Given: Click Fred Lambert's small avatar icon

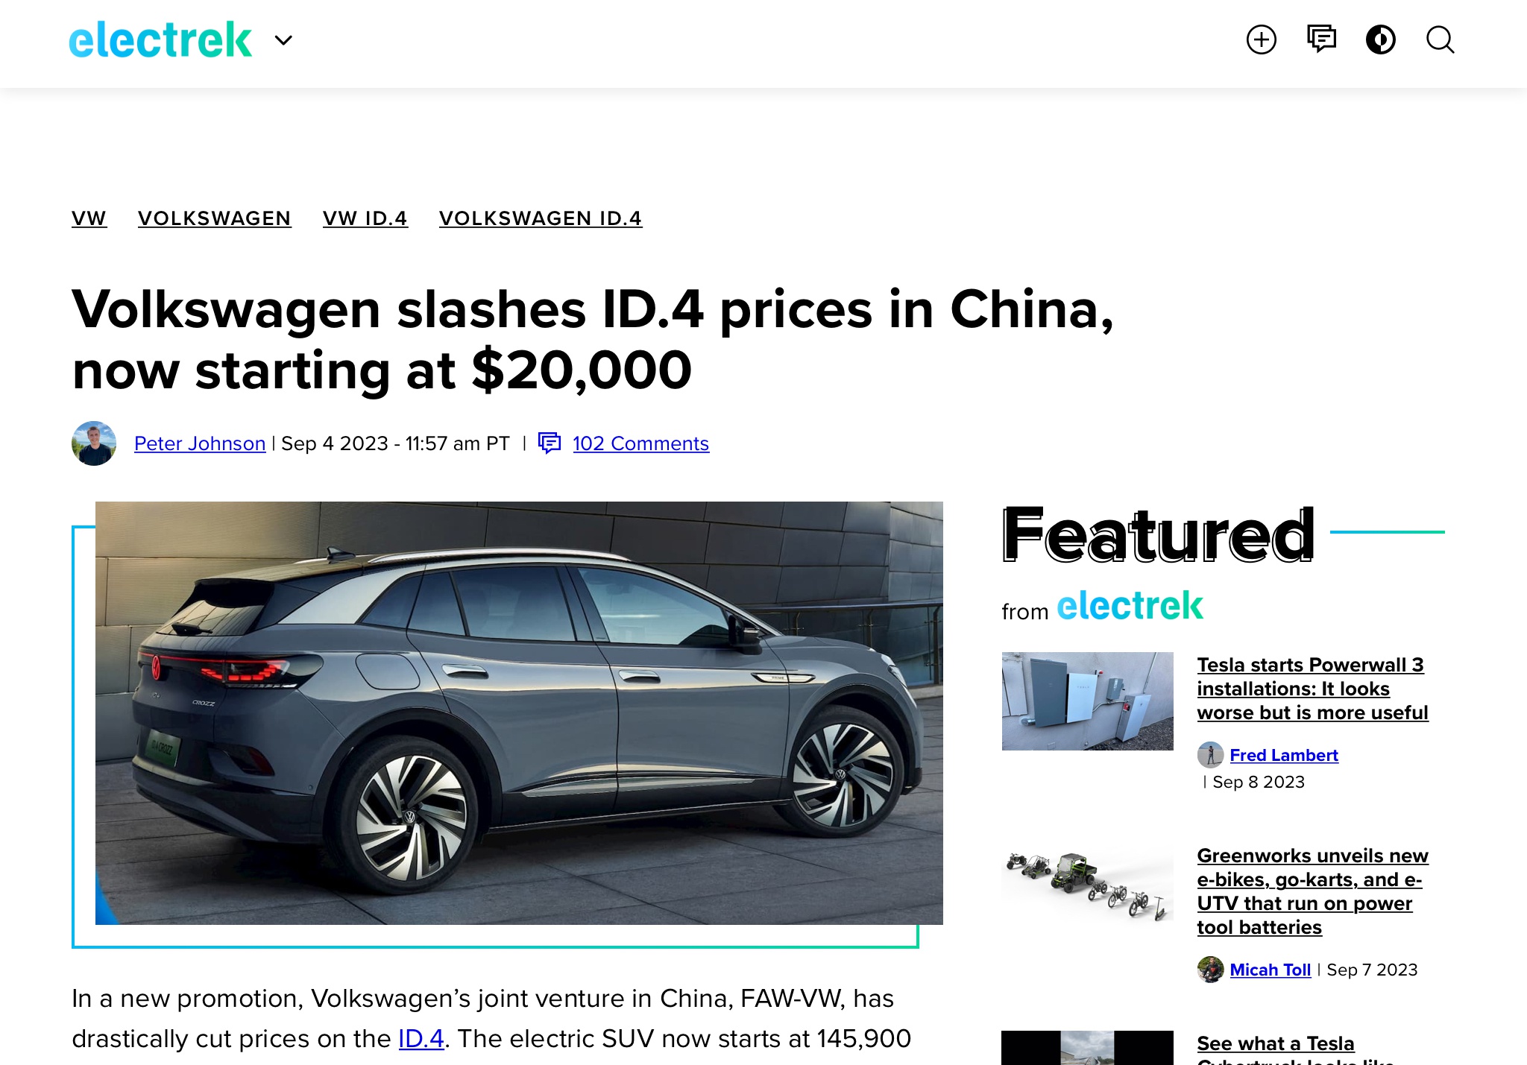Looking at the screenshot, I should click(x=1210, y=755).
